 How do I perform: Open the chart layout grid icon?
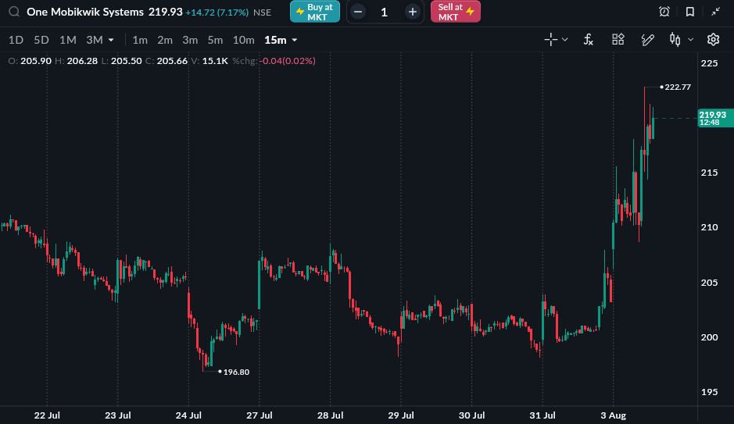(618, 40)
